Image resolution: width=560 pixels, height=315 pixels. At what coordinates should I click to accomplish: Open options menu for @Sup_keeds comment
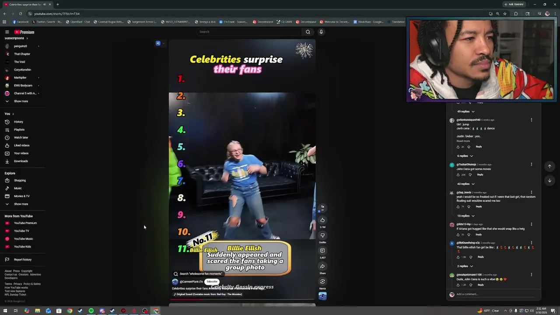click(x=532, y=192)
